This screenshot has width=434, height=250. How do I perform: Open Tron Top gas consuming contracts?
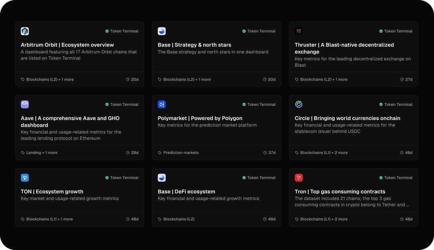pos(340,192)
